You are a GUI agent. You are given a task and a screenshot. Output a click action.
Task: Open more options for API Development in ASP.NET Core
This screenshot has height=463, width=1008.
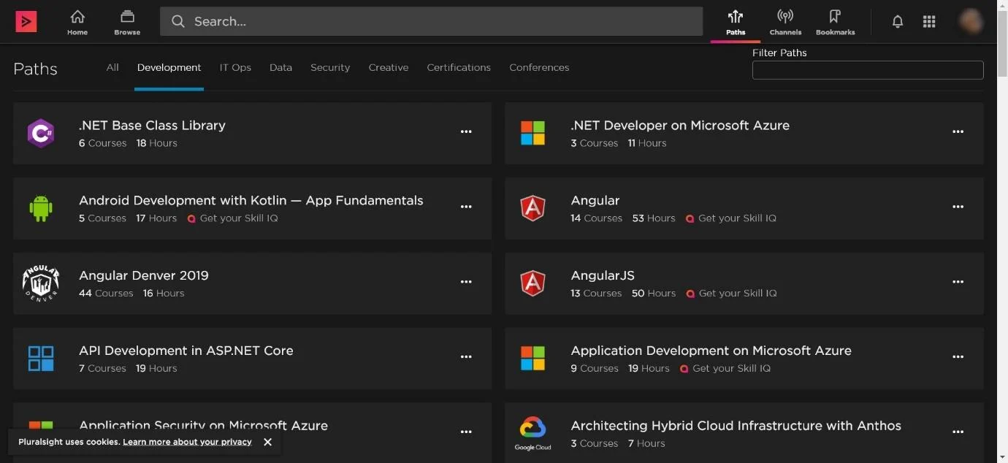click(466, 357)
